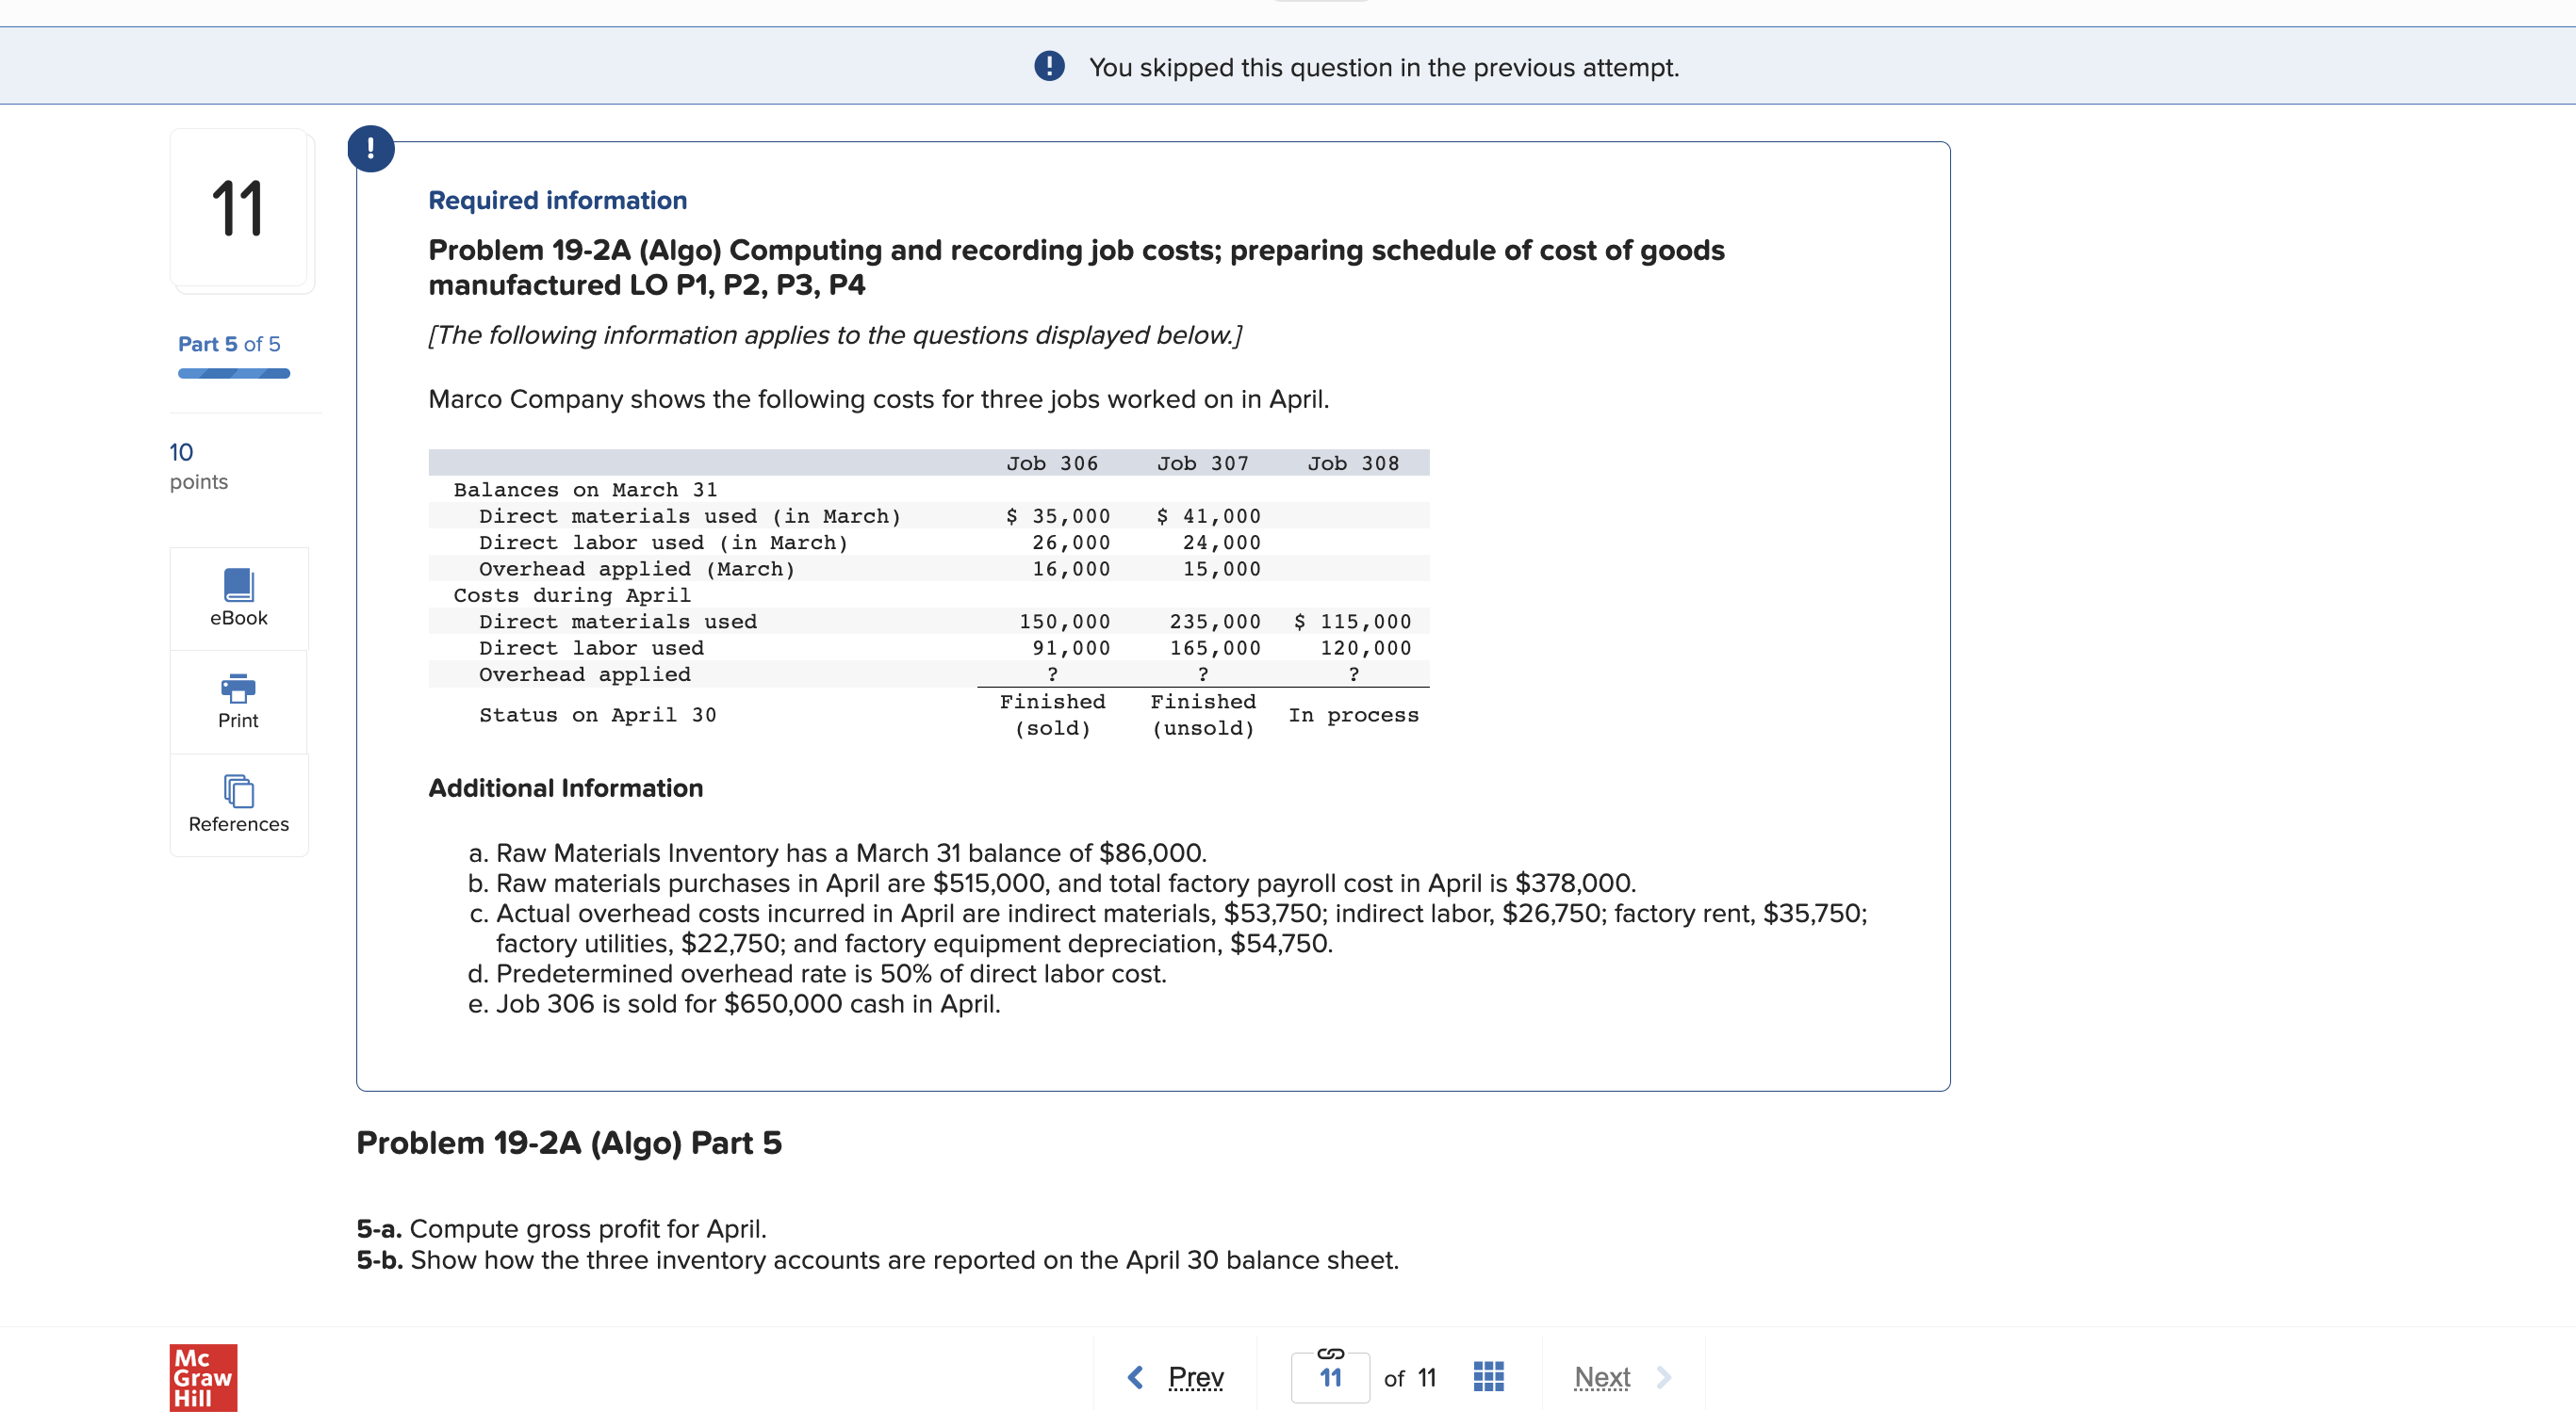Screen dimensions: 2576x1427
Task: Click the eBook text label
Action: [238, 618]
